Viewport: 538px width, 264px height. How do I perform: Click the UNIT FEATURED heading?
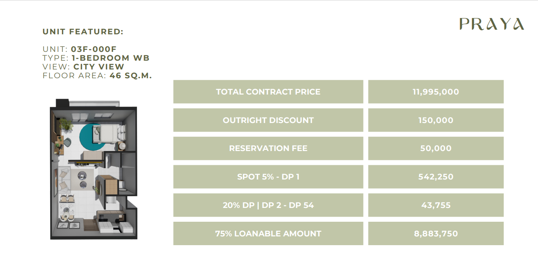coord(83,32)
